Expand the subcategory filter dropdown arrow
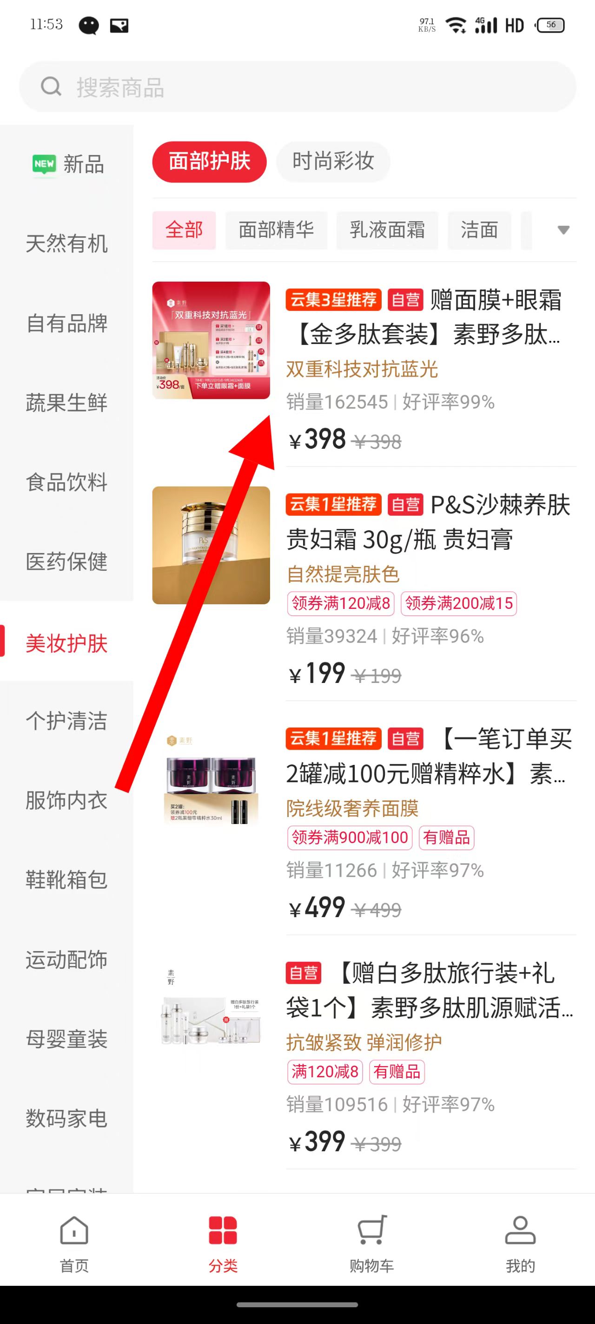 coord(563,230)
